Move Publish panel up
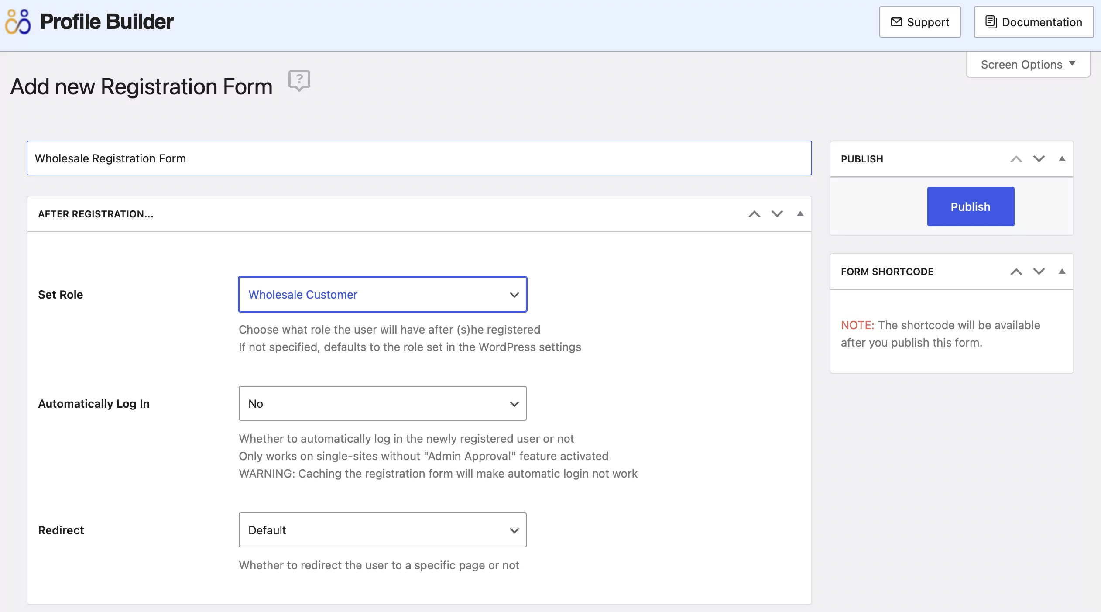Screen dimensions: 1101x612 coord(1016,159)
